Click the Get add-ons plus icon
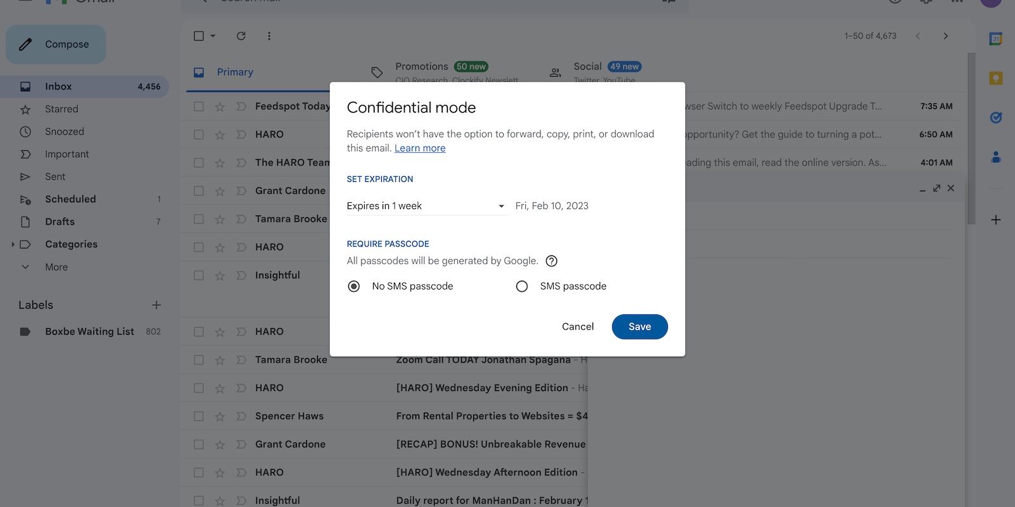1015x507 pixels. (x=996, y=220)
